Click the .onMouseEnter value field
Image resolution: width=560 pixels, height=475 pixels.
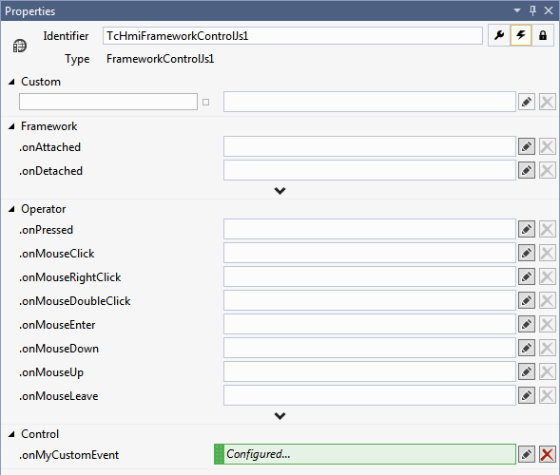pos(370,324)
